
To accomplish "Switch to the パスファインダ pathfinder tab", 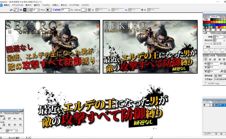I will [10, 113].
